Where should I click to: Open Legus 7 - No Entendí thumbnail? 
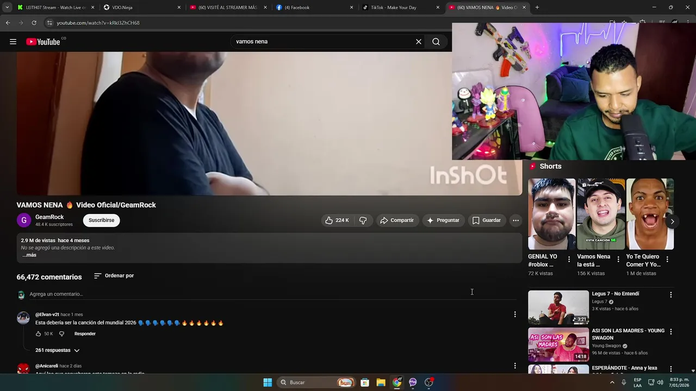point(558,307)
